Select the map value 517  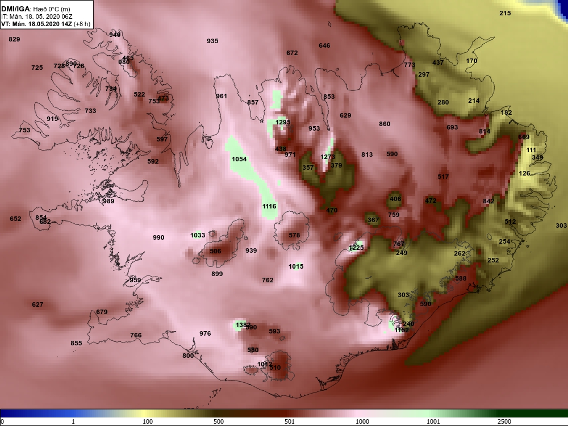(443, 177)
